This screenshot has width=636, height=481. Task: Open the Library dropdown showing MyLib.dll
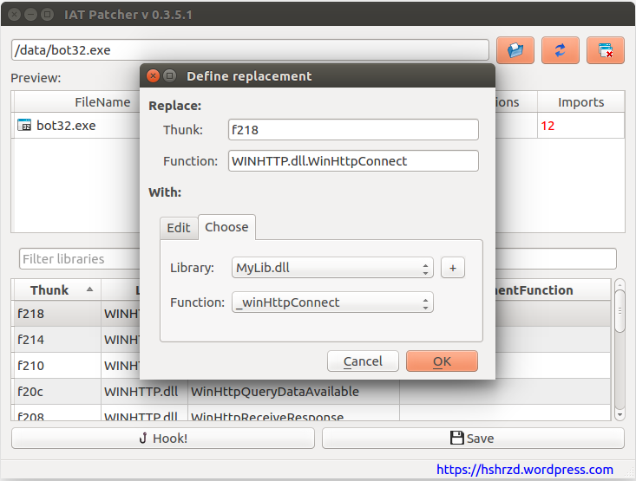[332, 268]
